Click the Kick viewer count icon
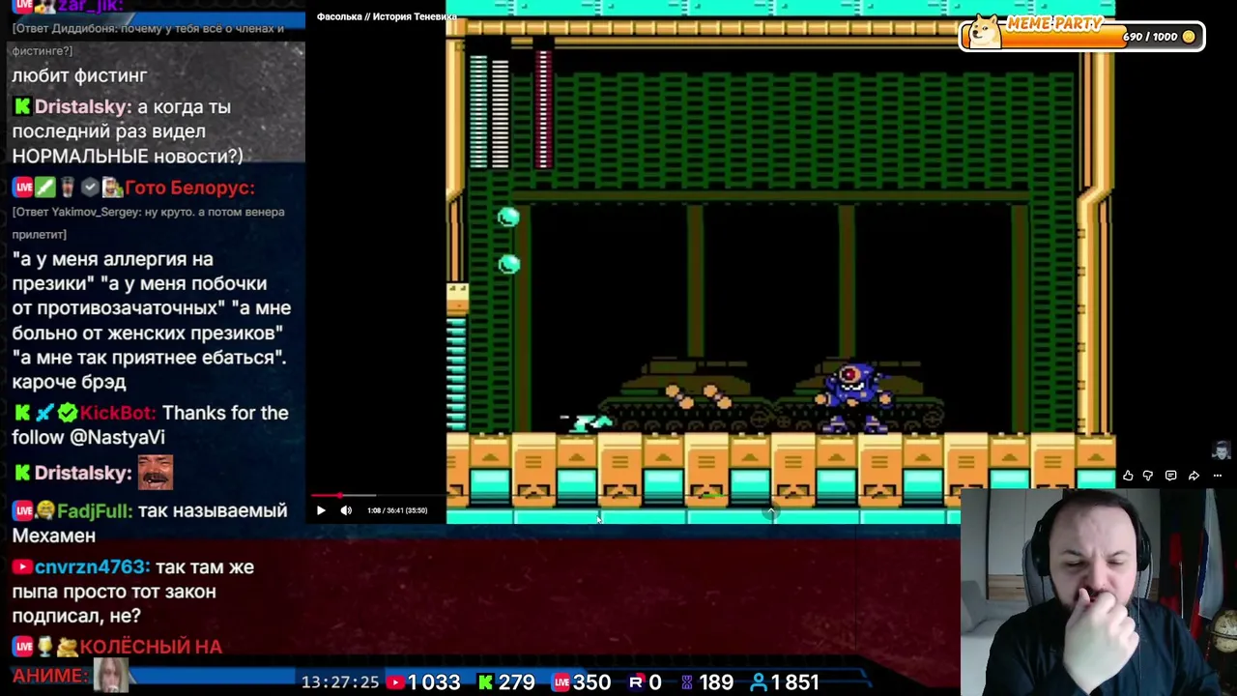The width and height of the screenshot is (1237, 696). 485,682
